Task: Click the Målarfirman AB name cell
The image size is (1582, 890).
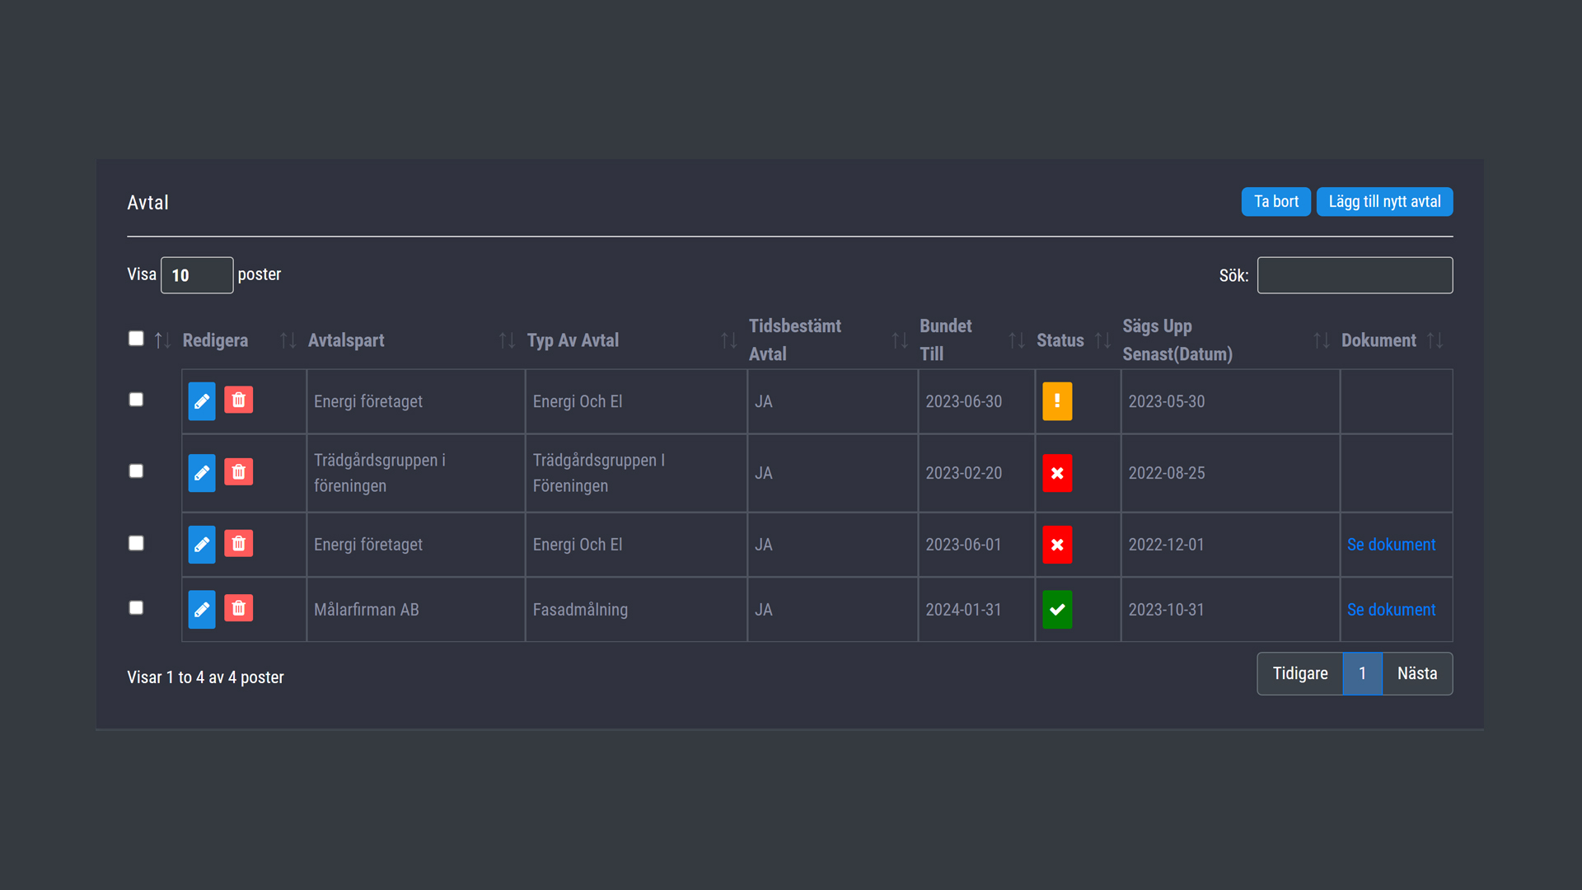Action: (x=415, y=610)
